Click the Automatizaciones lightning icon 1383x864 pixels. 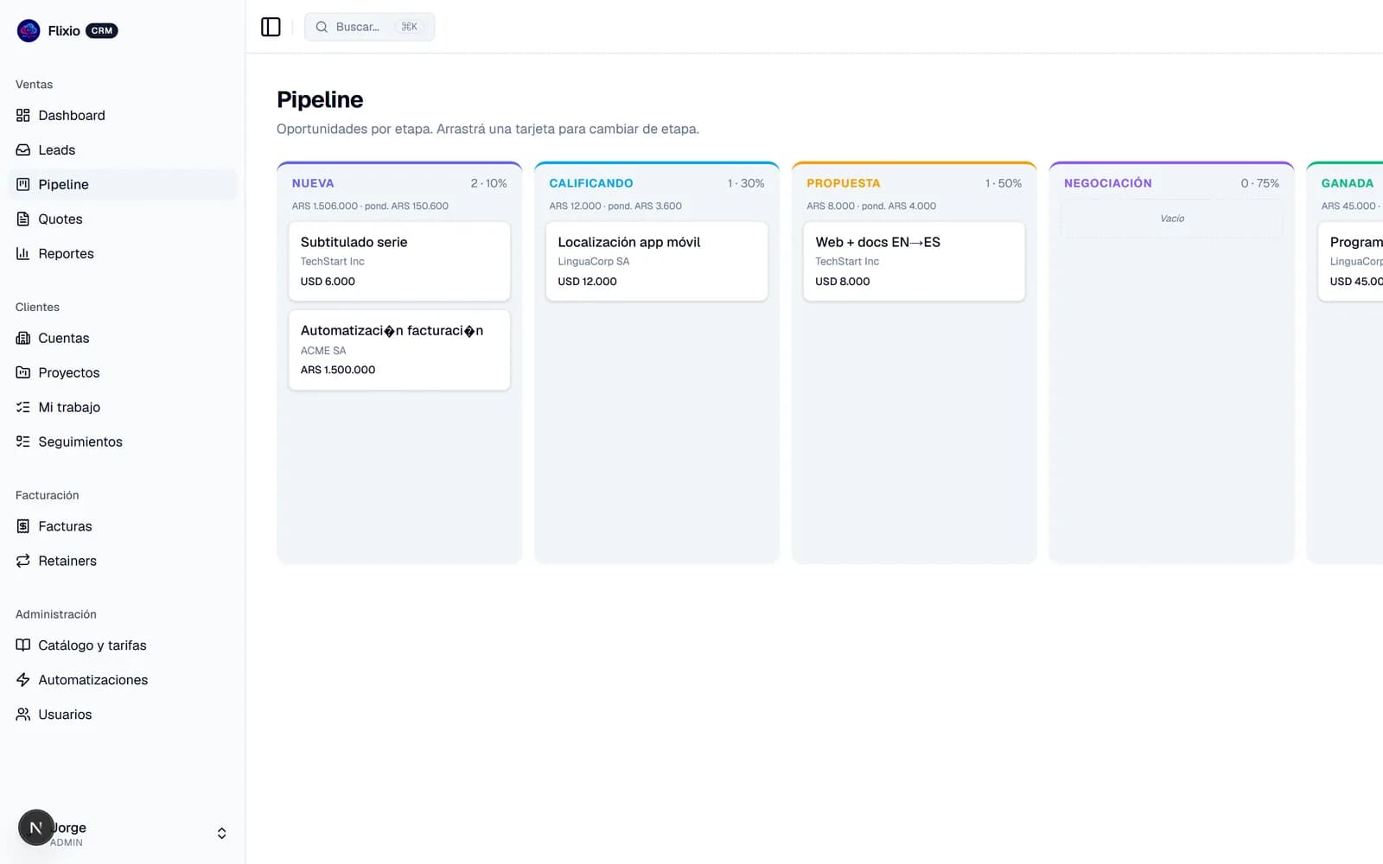click(x=23, y=680)
